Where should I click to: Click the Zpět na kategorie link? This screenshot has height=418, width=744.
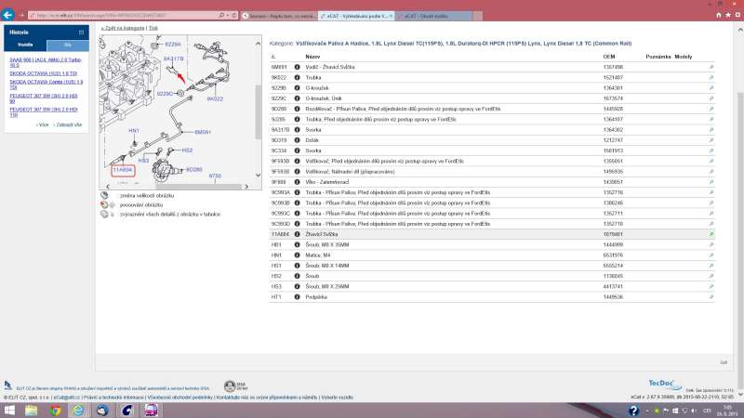pos(123,28)
